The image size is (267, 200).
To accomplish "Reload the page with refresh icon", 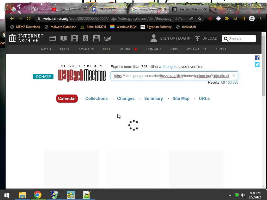I will click(x=29, y=18).
